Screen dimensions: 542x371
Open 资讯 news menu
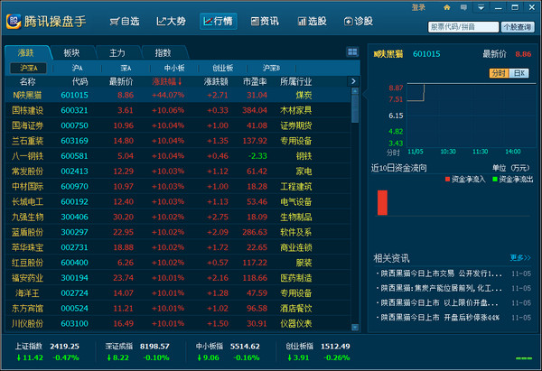pyautogui.click(x=265, y=22)
